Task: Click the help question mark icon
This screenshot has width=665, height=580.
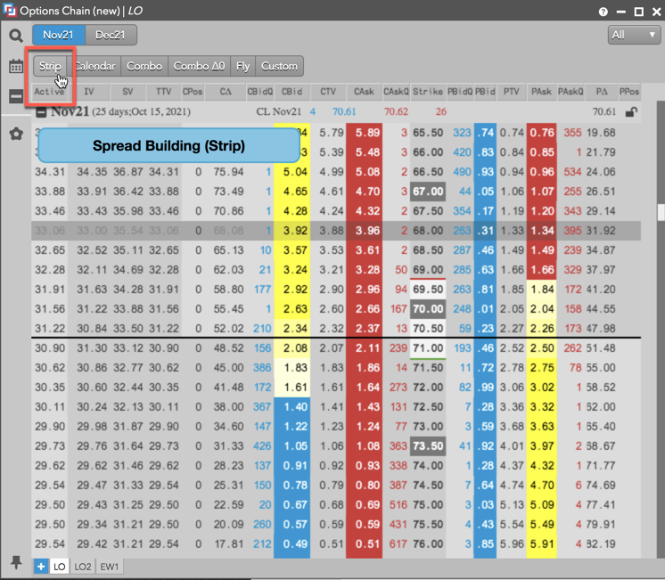Action: 603,12
